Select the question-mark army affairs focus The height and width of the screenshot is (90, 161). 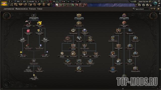34,17
